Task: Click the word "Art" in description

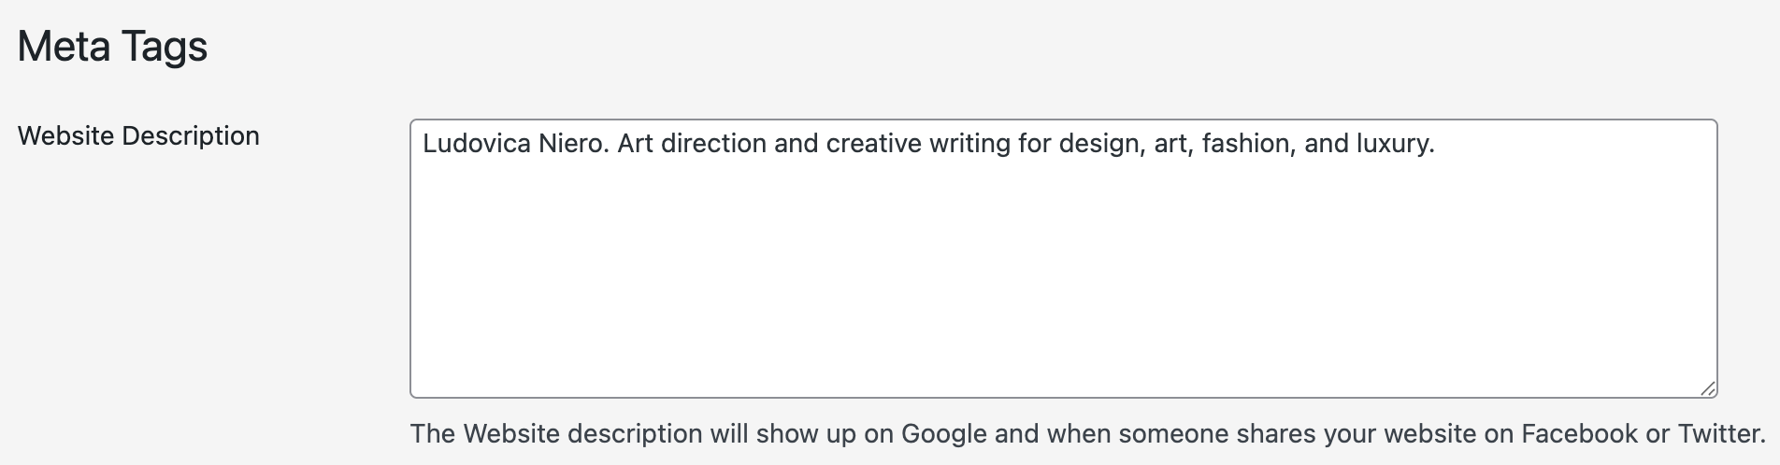Action: (636, 144)
